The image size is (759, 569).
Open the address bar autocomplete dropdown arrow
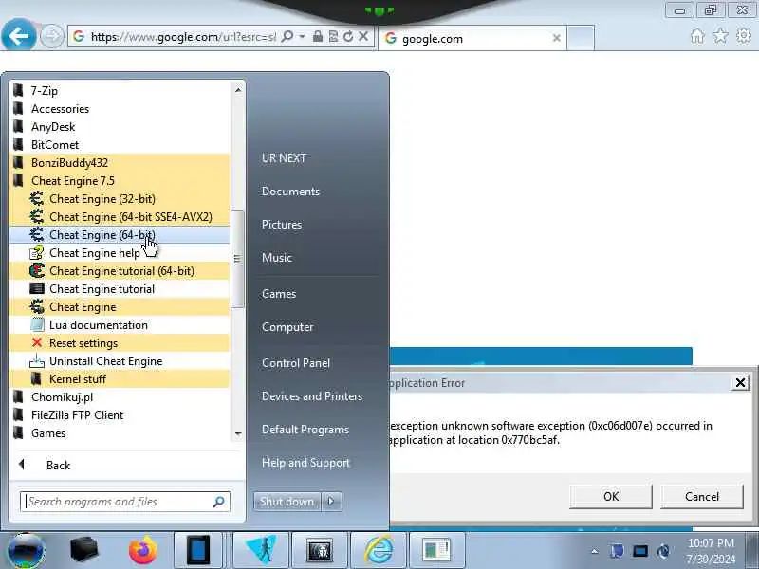pos(302,36)
